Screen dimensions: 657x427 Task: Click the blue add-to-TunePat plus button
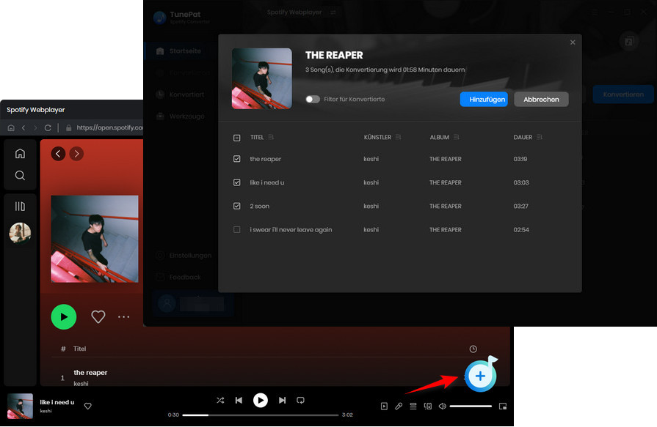pyautogui.click(x=480, y=376)
